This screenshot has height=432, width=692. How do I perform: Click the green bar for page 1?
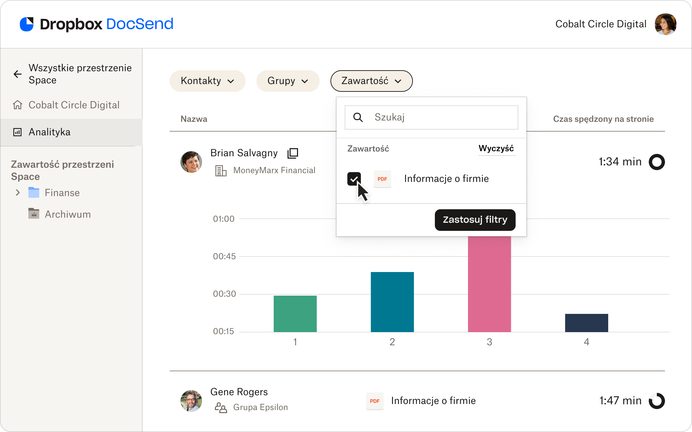point(295,314)
